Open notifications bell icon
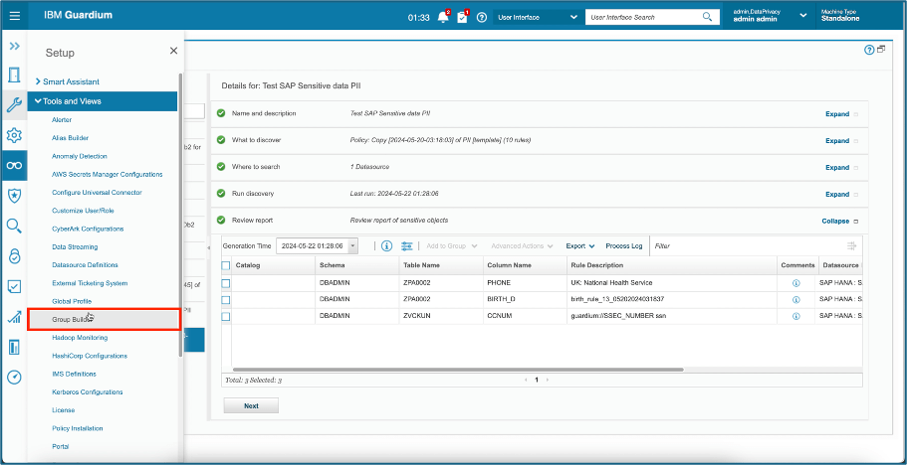Viewport: 908px width, 465px height. [444, 17]
